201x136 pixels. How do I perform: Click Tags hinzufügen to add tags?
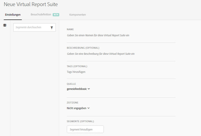click(78, 72)
